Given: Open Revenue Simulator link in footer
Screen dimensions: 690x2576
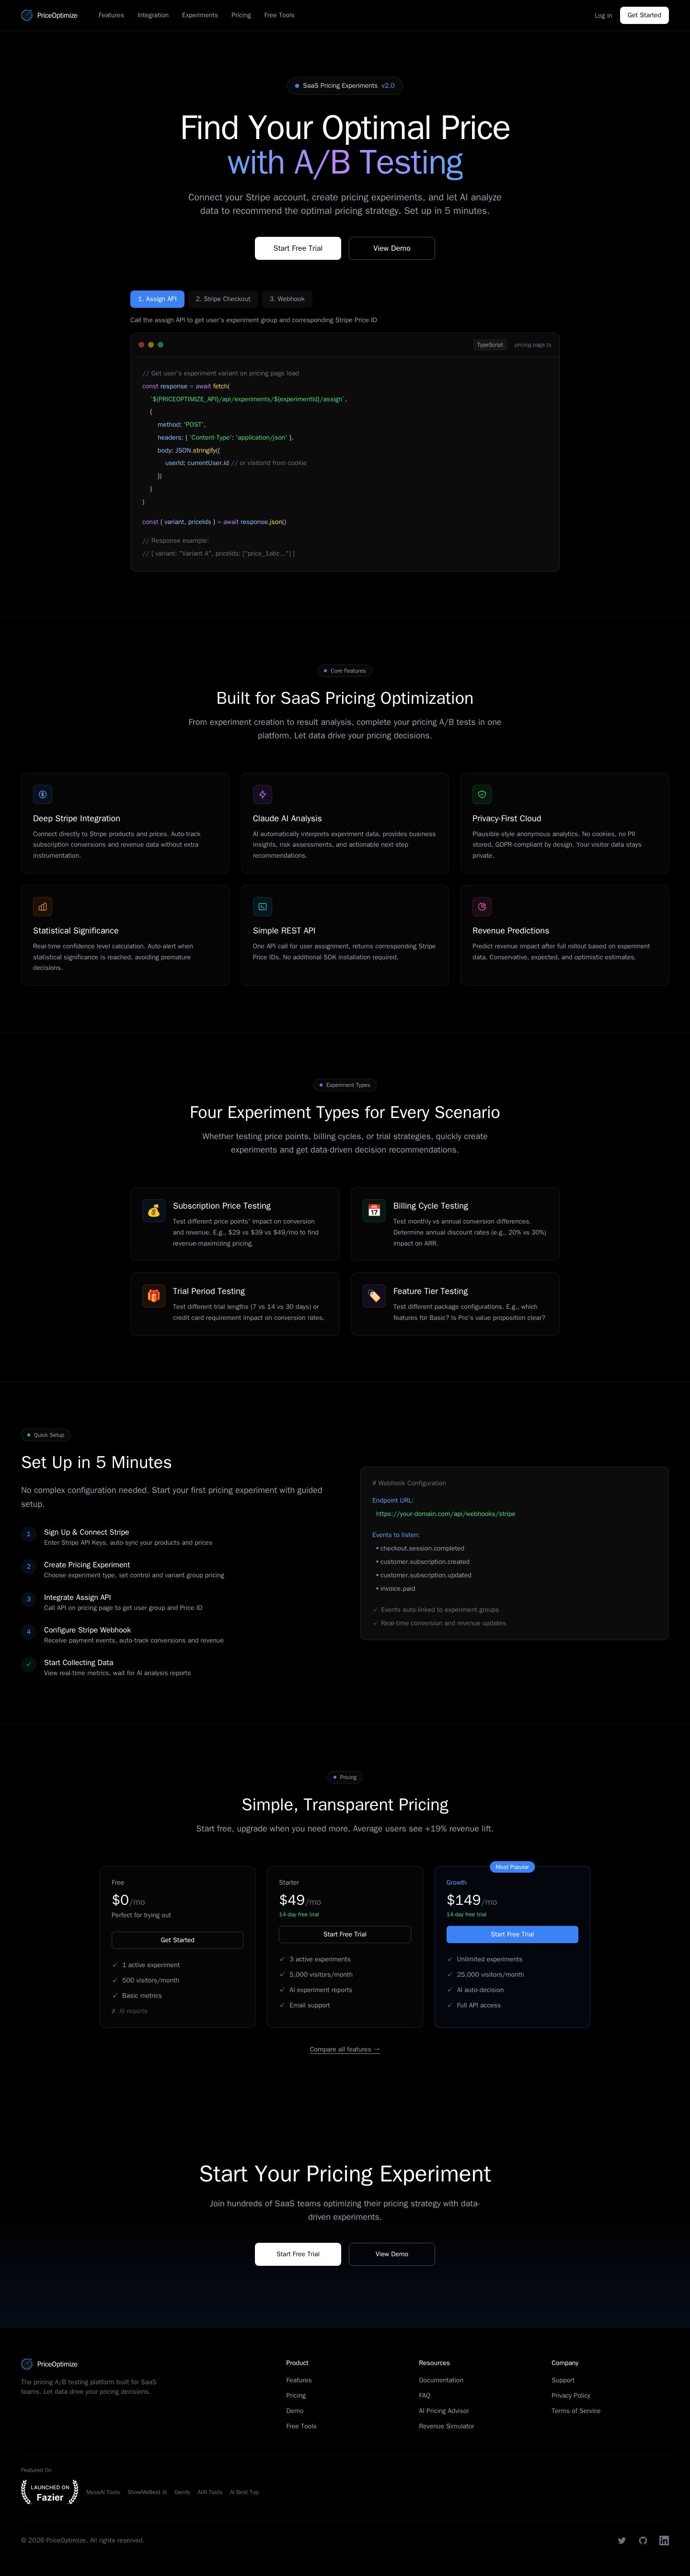Looking at the screenshot, I should (x=447, y=2426).
